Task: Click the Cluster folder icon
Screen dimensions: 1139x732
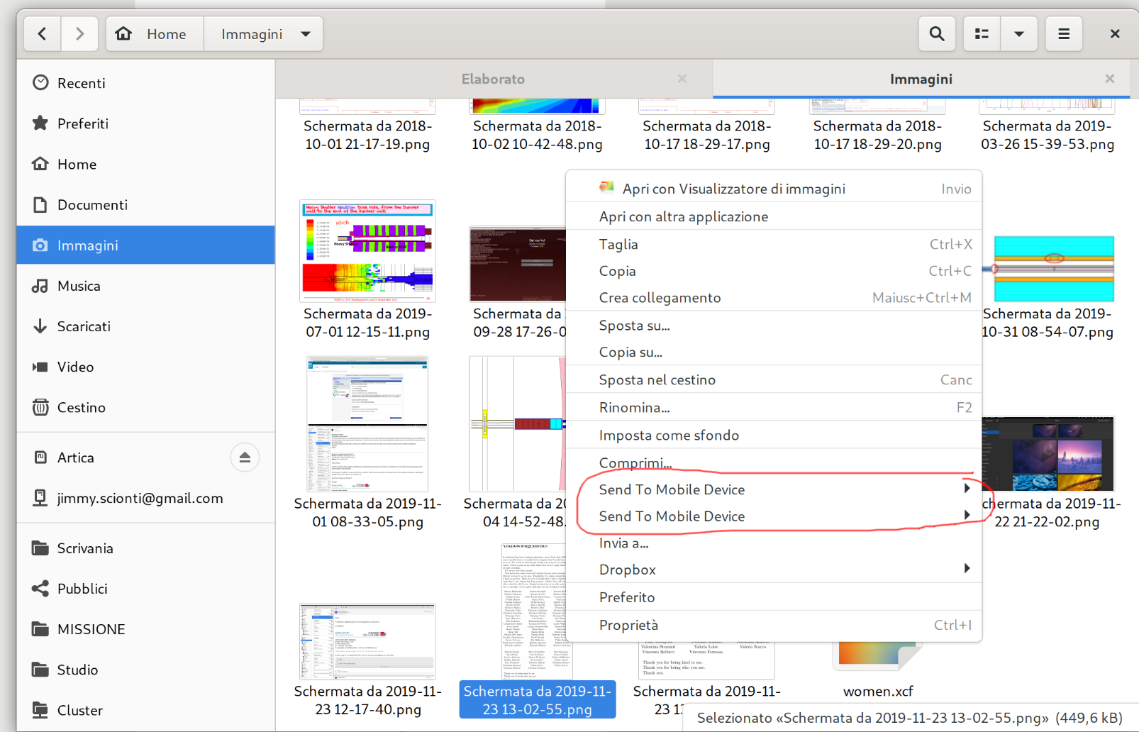Action: (x=41, y=710)
